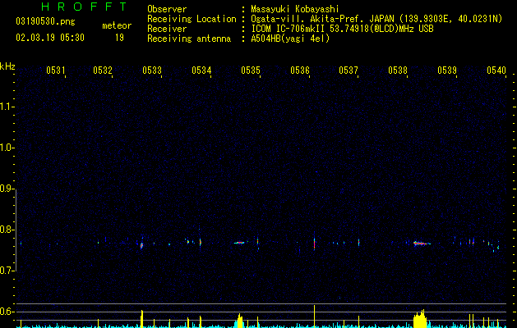Click the 0532 time marker
Viewport: 517px width, 328px height.
point(103,70)
